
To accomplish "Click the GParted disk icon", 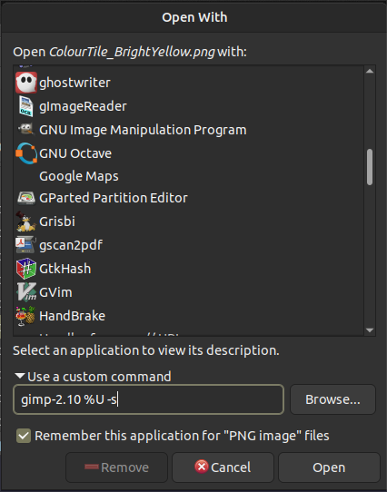I will click(x=26, y=198).
